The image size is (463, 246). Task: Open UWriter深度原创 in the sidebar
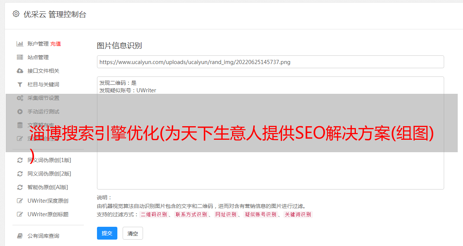click(x=48, y=201)
